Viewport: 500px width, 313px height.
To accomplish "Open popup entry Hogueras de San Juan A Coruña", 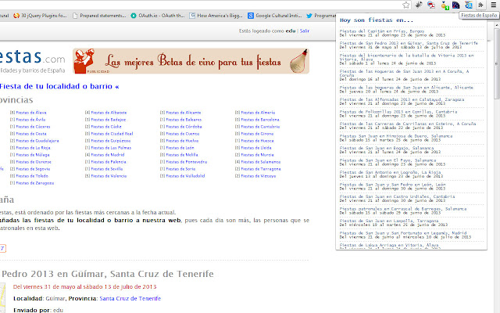I will (404, 73).
